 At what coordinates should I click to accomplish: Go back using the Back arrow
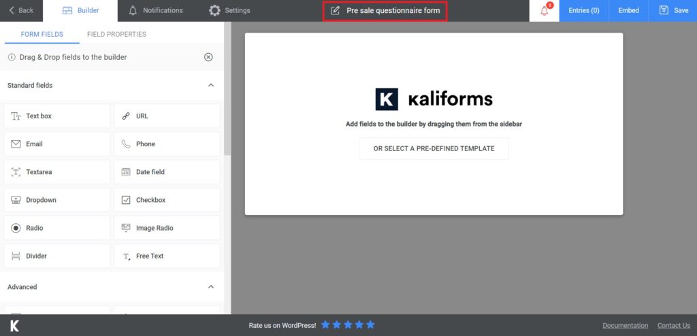(x=21, y=10)
